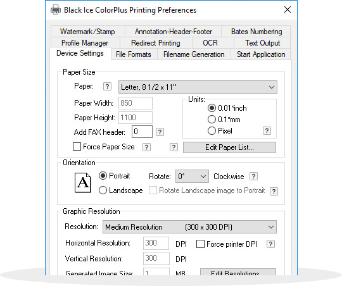
Task: Click help icon in the Units group
Action: 267,131
